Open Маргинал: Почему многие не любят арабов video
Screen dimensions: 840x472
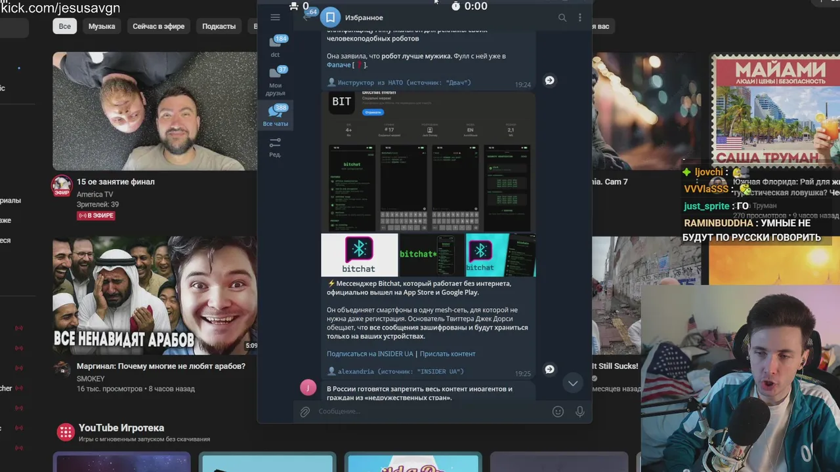click(161, 366)
